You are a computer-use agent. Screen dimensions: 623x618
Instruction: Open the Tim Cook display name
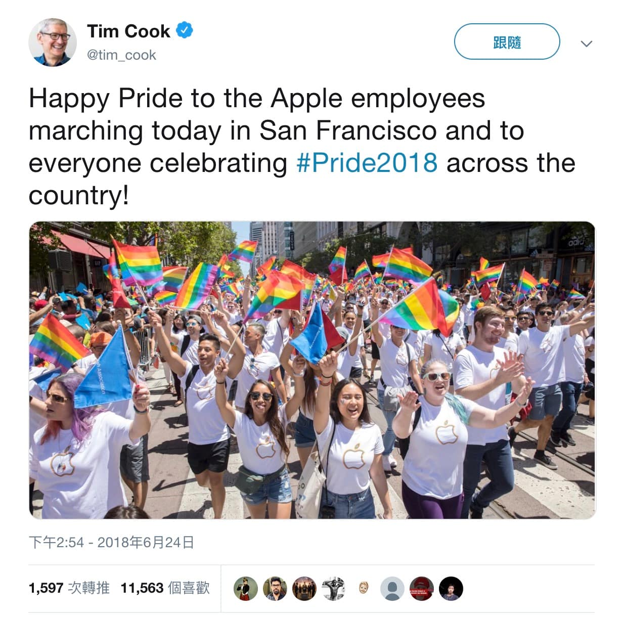pos(128,31)
